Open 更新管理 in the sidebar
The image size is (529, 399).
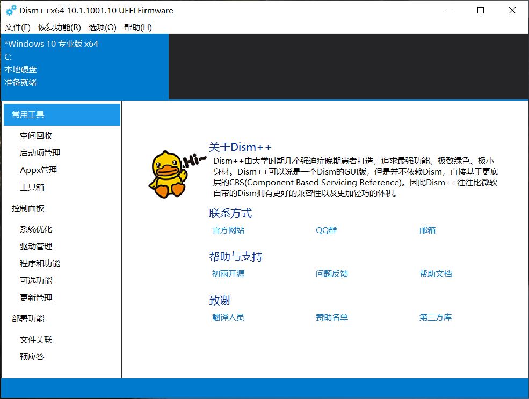tap(36, 298)
